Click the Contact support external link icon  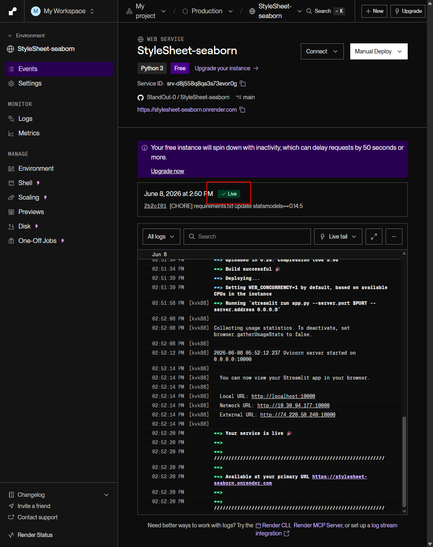(11, 517)
